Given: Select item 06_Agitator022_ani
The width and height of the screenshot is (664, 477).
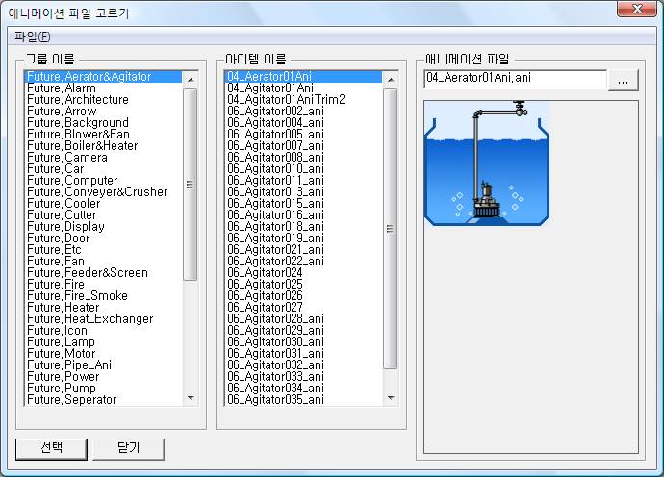Looking at the screenshot, I should click(304, 262).
